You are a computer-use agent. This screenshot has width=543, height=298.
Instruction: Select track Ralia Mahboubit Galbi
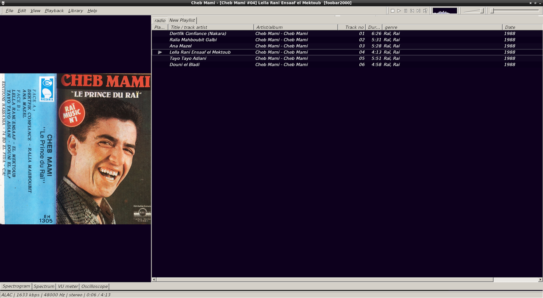tap(347, 40)
